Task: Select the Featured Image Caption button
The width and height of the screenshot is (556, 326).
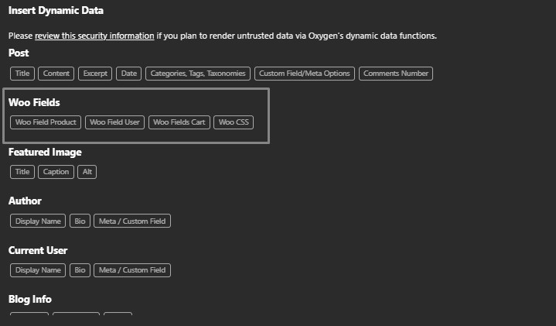Action: tap(56, 172)
